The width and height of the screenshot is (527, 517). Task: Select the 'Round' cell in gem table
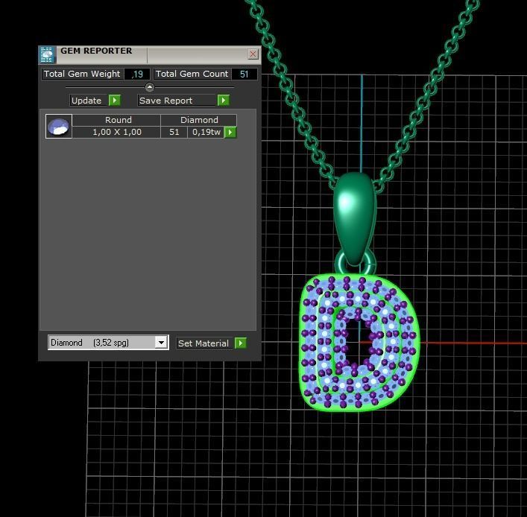click(x=116, y=120)
